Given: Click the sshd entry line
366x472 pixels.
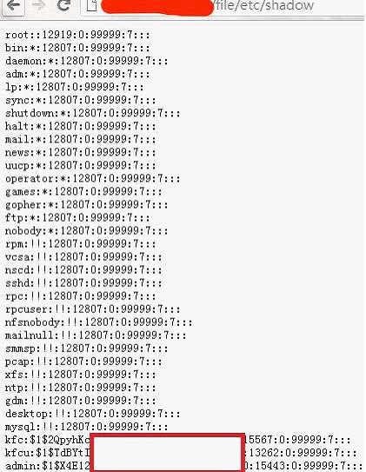Looking at the screenshot, I should tap(83, 283).
